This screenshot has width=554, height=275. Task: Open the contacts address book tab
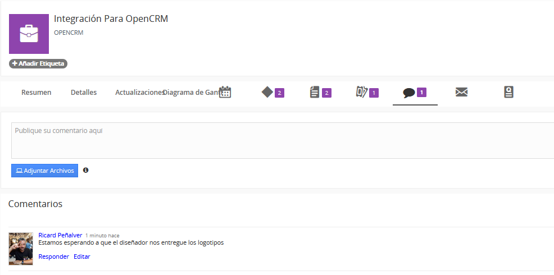tap(508, 92)
